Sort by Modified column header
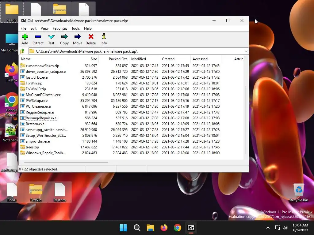Screen dimensions: 314x235 (x=145, y=59)
